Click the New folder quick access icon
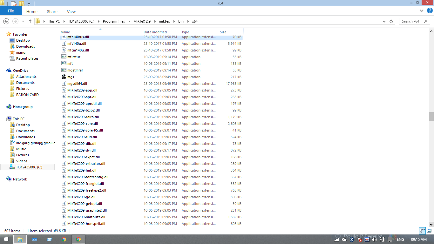 tap(22, 4)
